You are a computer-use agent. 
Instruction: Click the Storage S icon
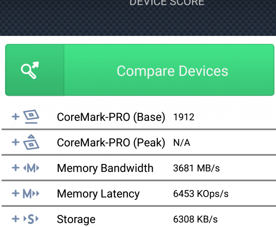pyautogui.click(x=31, y=219)
